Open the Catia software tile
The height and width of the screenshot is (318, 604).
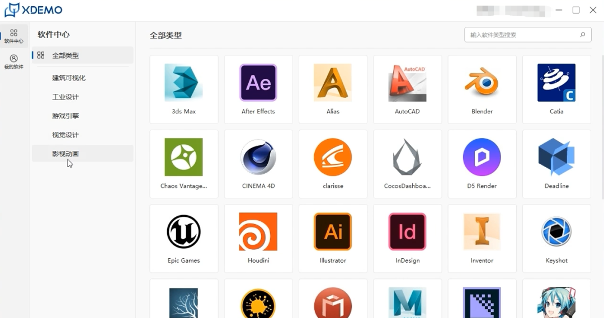click(556, 89)
